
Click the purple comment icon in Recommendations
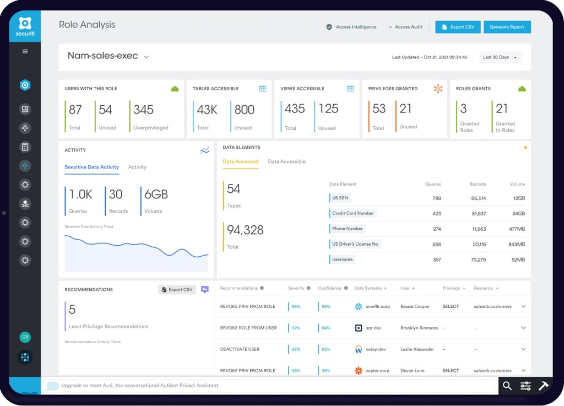(205, 289)
